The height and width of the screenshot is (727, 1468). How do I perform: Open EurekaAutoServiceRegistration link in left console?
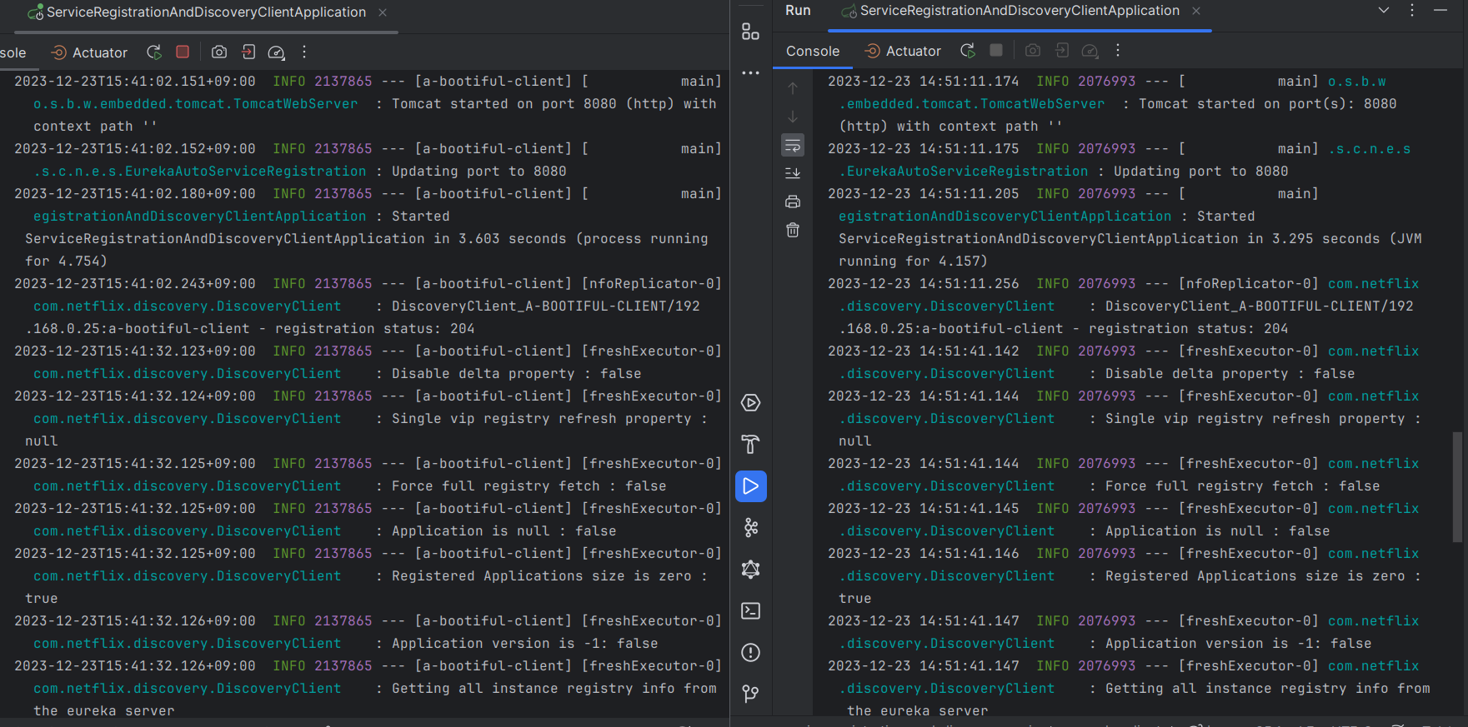pyautogui.click(x=199, y=172)
